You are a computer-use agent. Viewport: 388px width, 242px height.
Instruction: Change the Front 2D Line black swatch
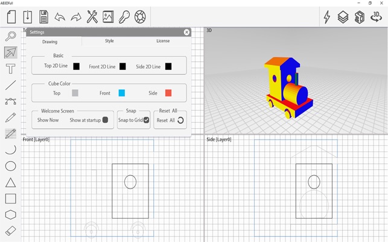pyautogui.click(x=122, y=66)
